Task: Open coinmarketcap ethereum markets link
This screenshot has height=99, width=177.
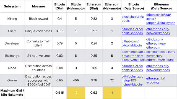Action: (x=161, y=56)
